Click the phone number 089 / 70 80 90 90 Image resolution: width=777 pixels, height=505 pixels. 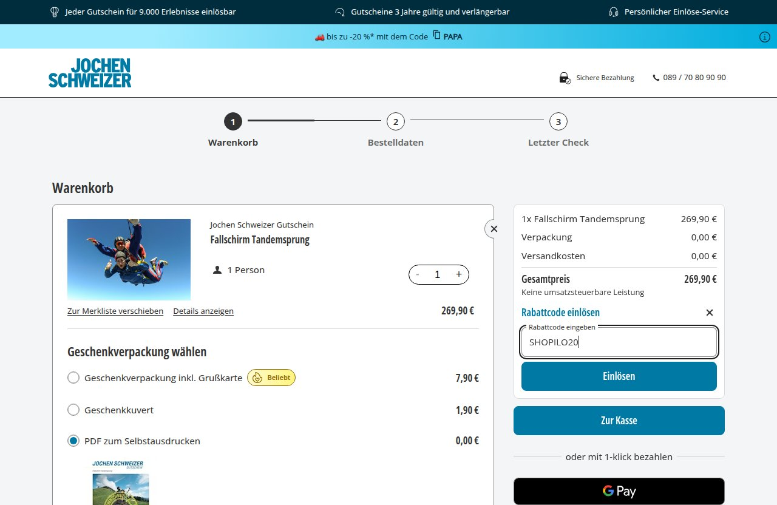tap(694, 78)
